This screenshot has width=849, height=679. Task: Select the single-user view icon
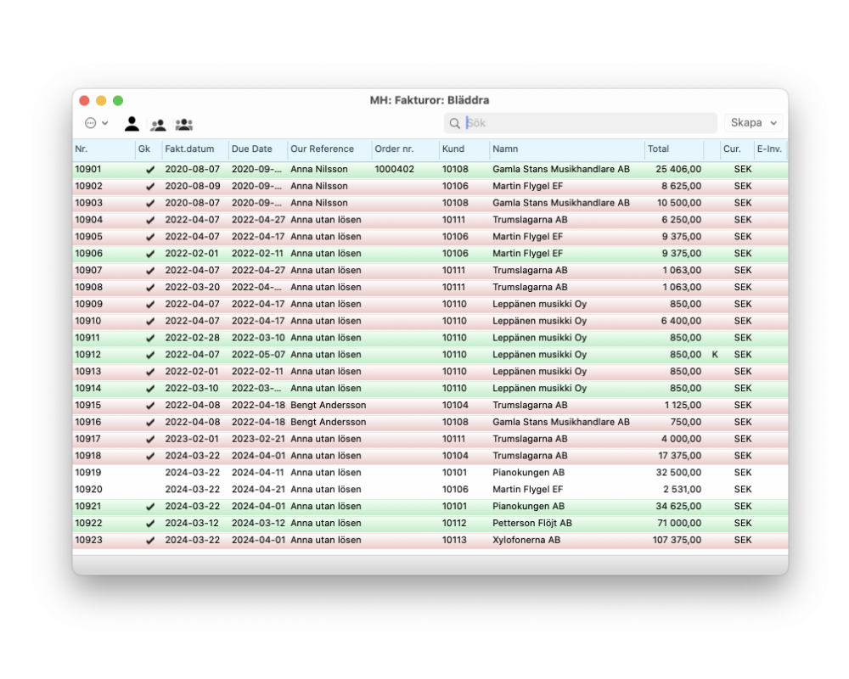132,124
